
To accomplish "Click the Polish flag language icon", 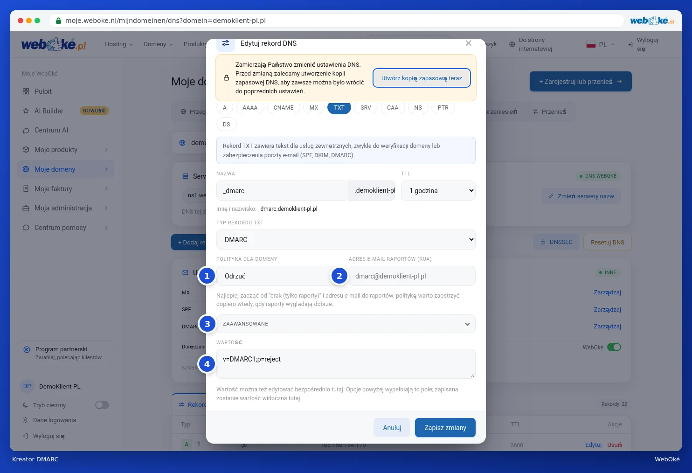I will click(591, 44).
